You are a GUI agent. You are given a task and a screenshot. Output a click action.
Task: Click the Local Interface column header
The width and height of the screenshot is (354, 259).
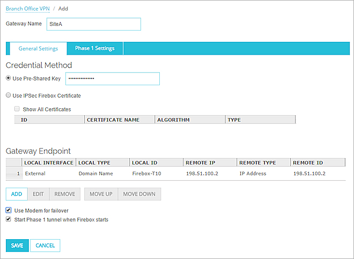tap(49, 162)
